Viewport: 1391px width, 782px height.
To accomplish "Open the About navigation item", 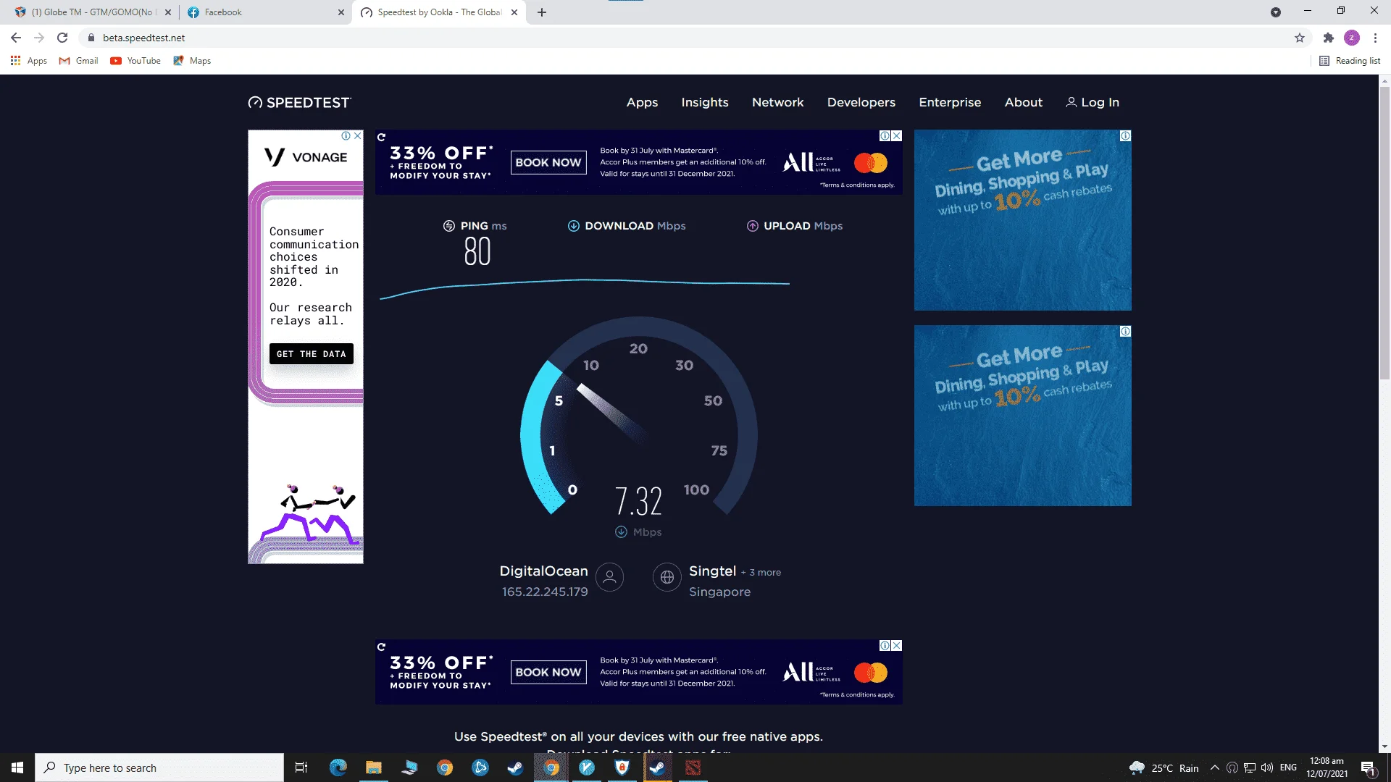I will click(1023, 102).
